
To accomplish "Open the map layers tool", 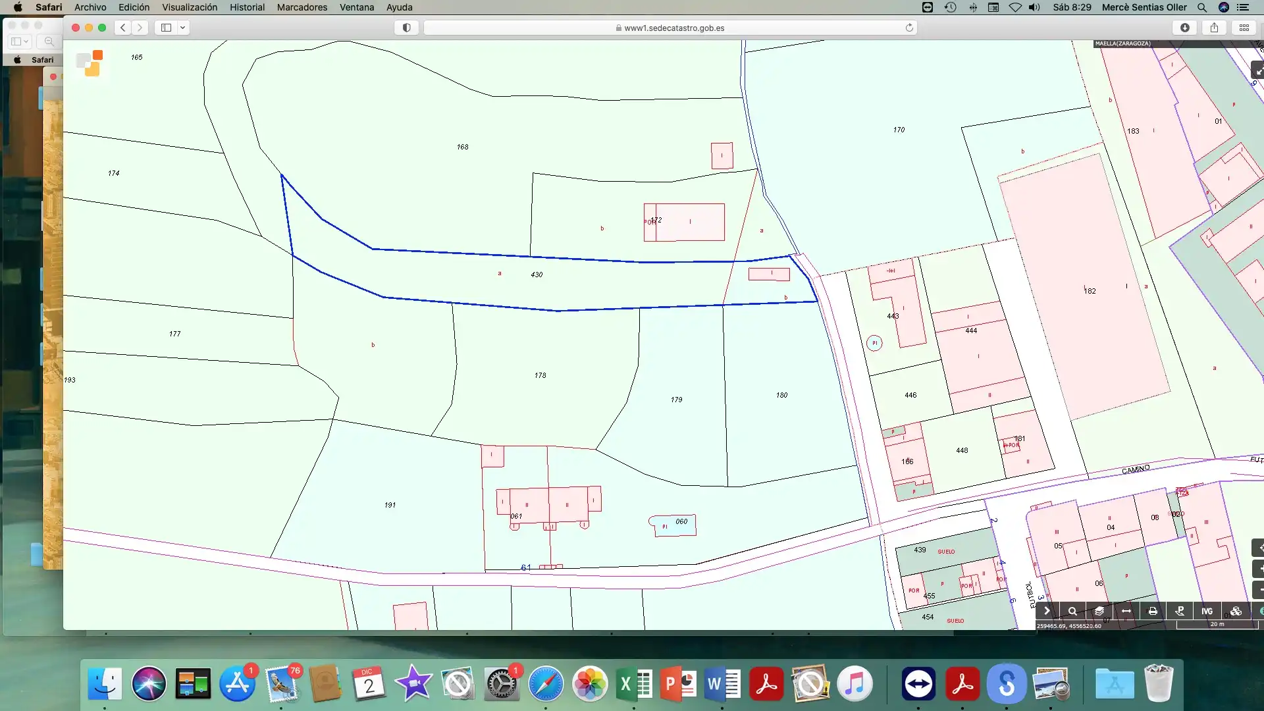I will 1099,611.
